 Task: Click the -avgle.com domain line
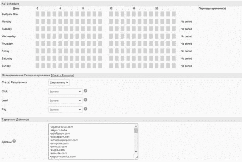pyautogui.click(x=57, y=150)
